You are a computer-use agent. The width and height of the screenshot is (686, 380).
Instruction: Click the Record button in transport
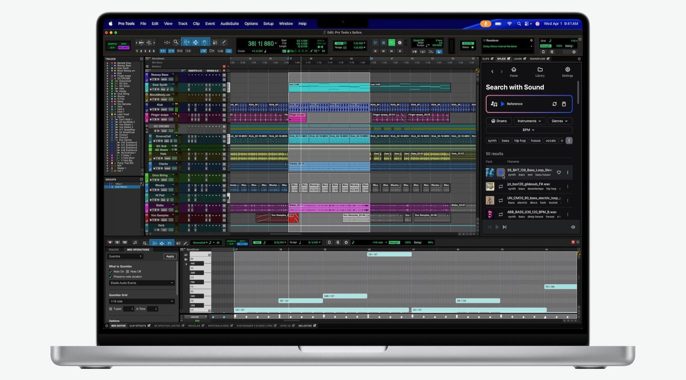click(400, 43)
